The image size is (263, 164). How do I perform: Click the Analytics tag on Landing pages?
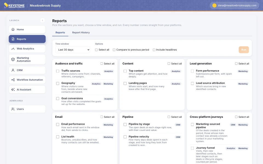[176, 84]
